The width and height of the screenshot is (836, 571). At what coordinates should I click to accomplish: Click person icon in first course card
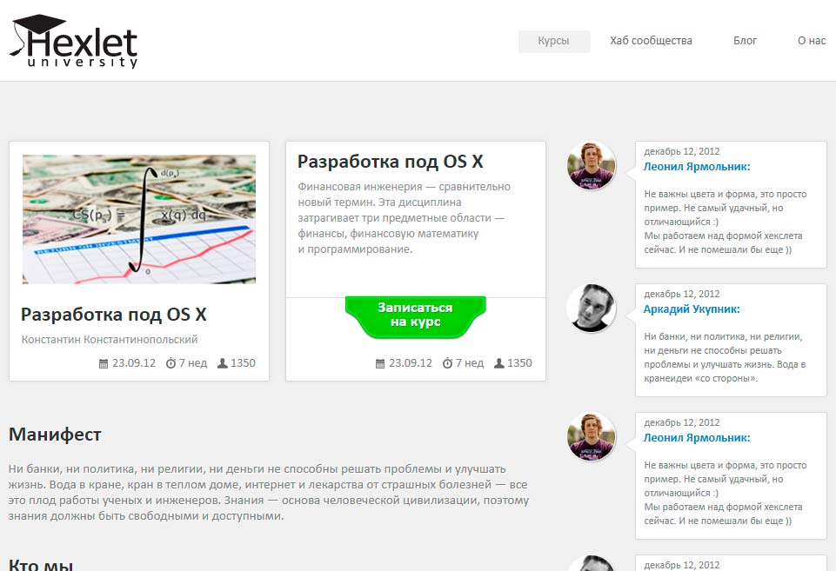(223, 363)
